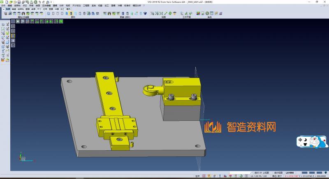
Task: Open the dropdown arrow left of 标准 tab
Action: pyautogui.click(x=3, y=9)
